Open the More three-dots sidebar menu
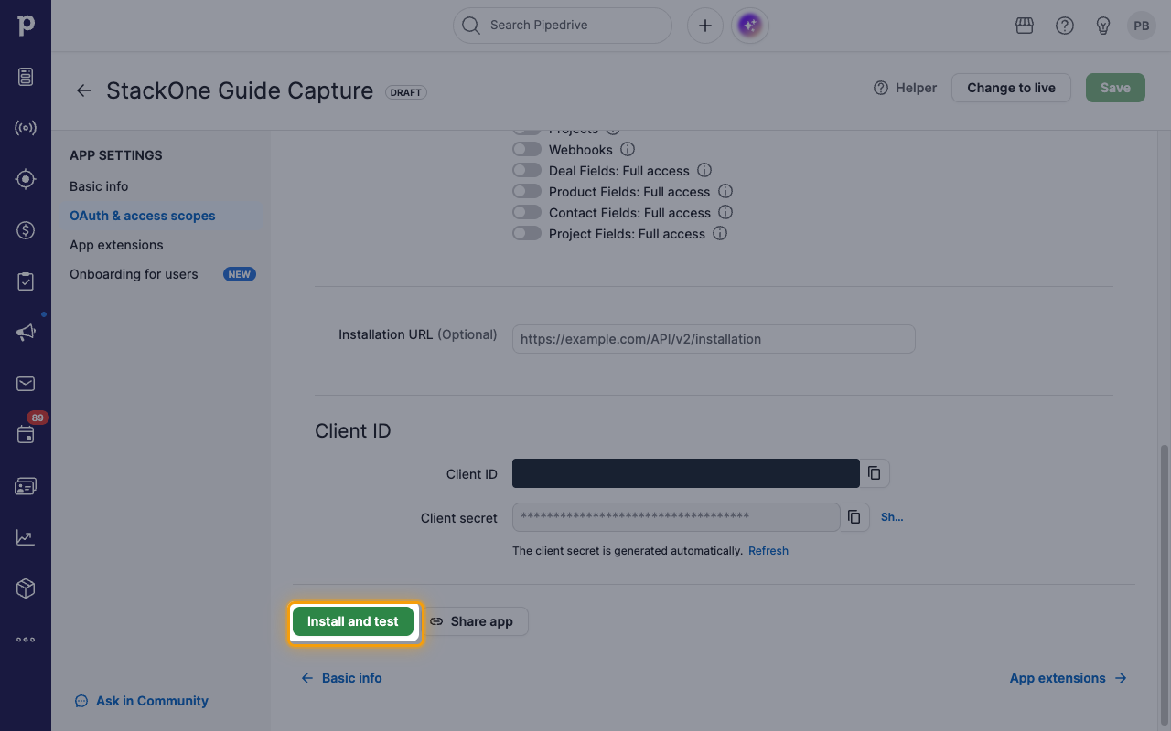Image resolution: width=1171 pixels, height=731 pixels. point(26,640)
